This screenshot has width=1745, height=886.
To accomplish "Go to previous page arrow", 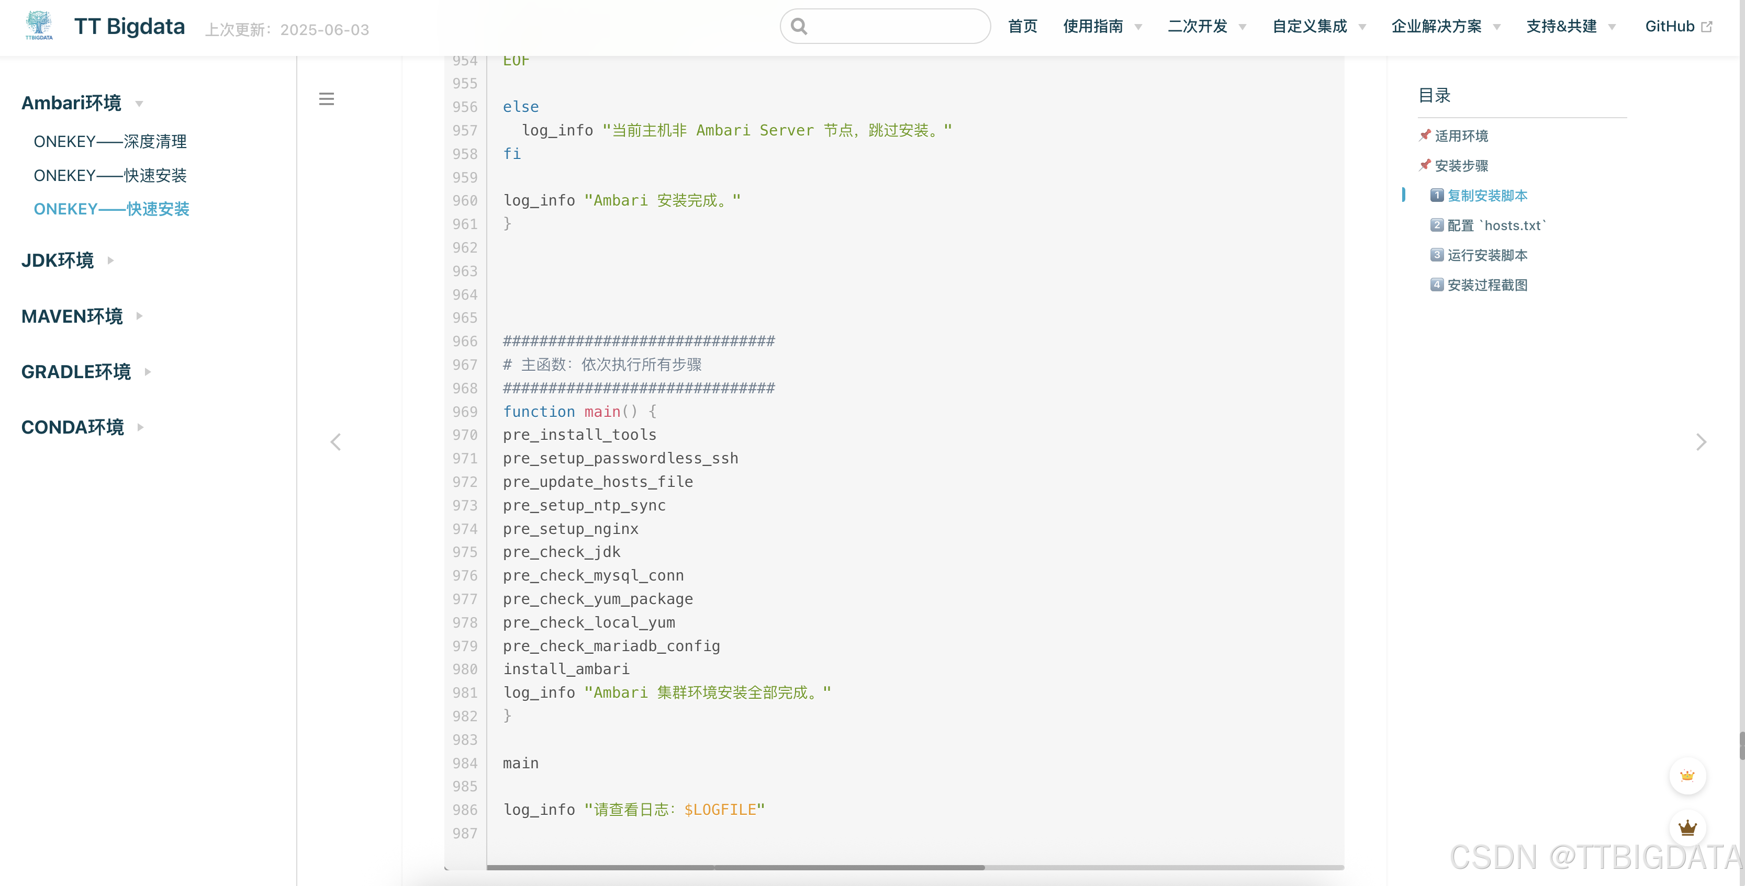I will (335, 442).
